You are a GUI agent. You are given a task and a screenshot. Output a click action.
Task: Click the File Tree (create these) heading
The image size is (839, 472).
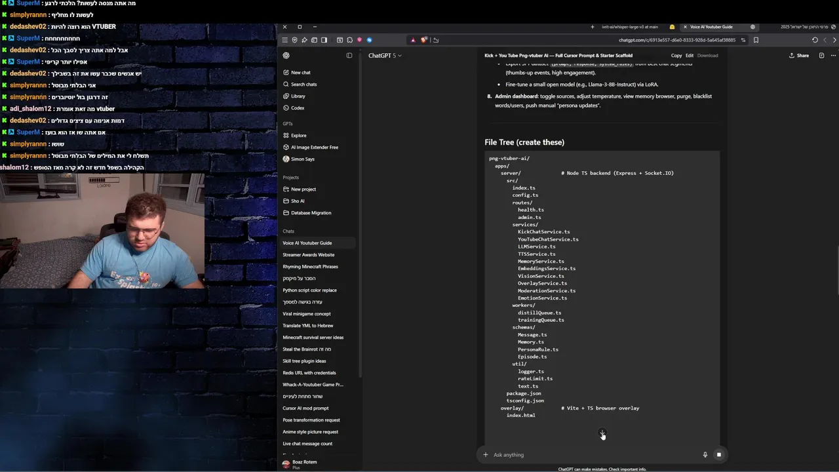[x=524, y=142]
